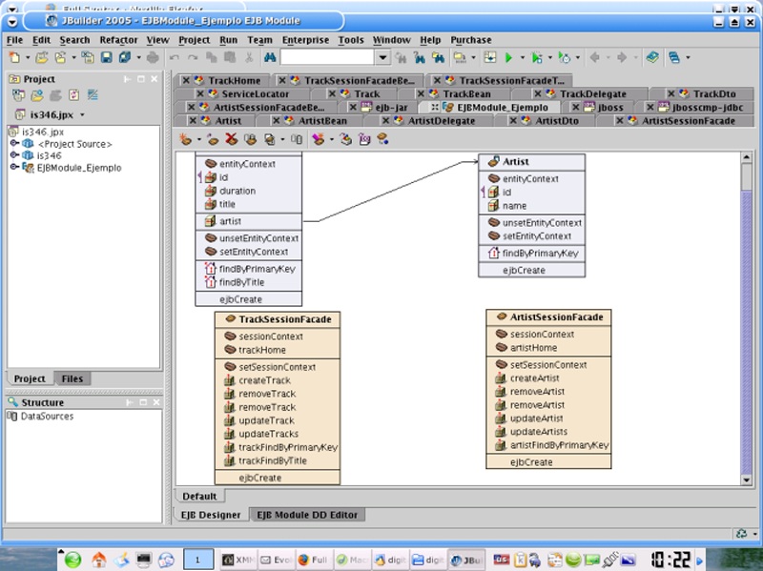Click the green Run project icon
Image resolution: width=763 pixels, height=571 pixels.
tap(509, 58)
